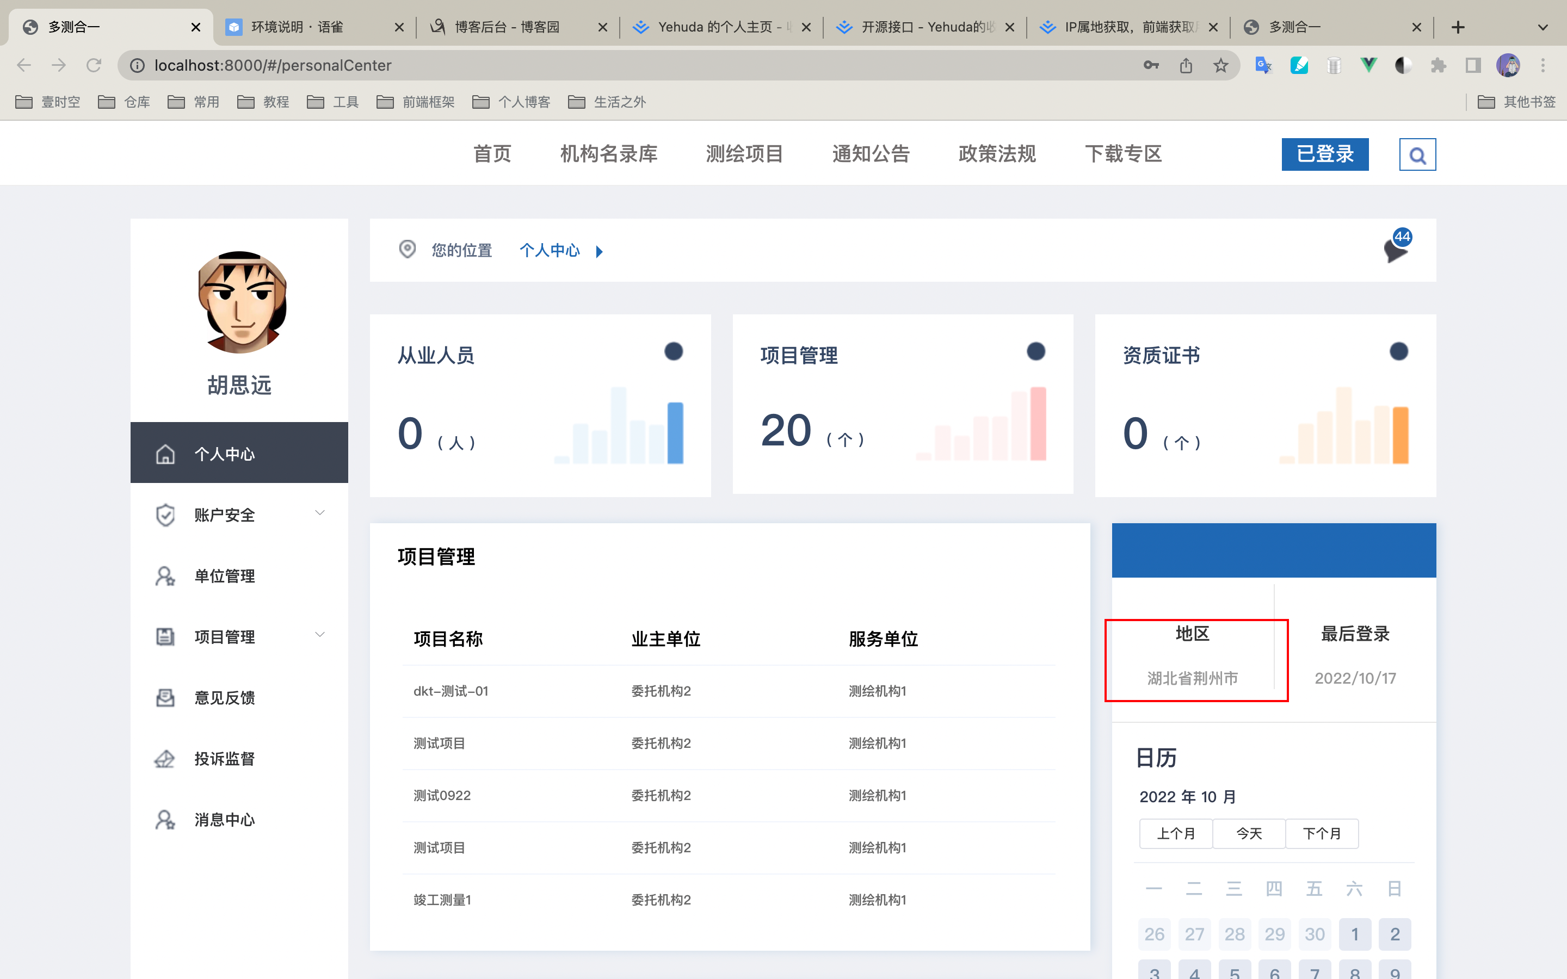
Task: Click the orange bar chart on 资质证书 card
Action: click(x=1343, y=426)
